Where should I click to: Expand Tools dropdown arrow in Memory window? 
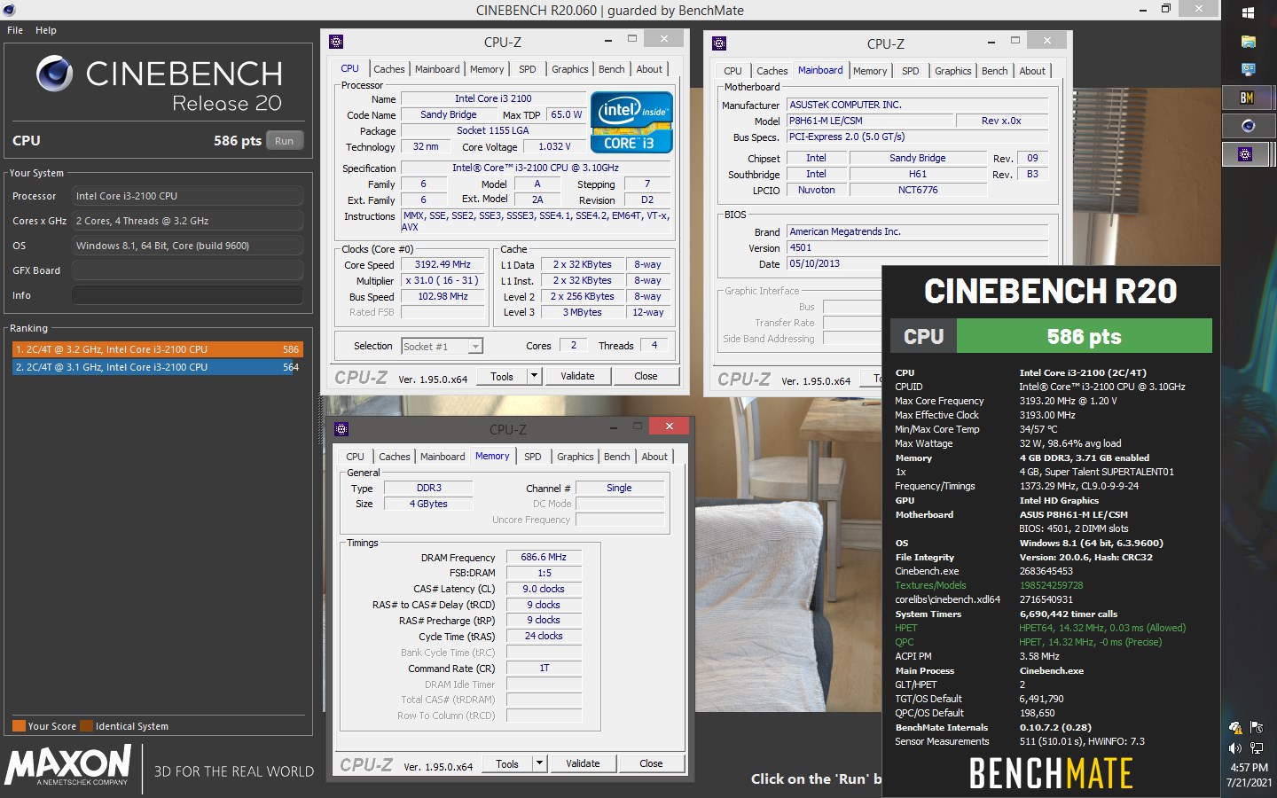[539, 763]
